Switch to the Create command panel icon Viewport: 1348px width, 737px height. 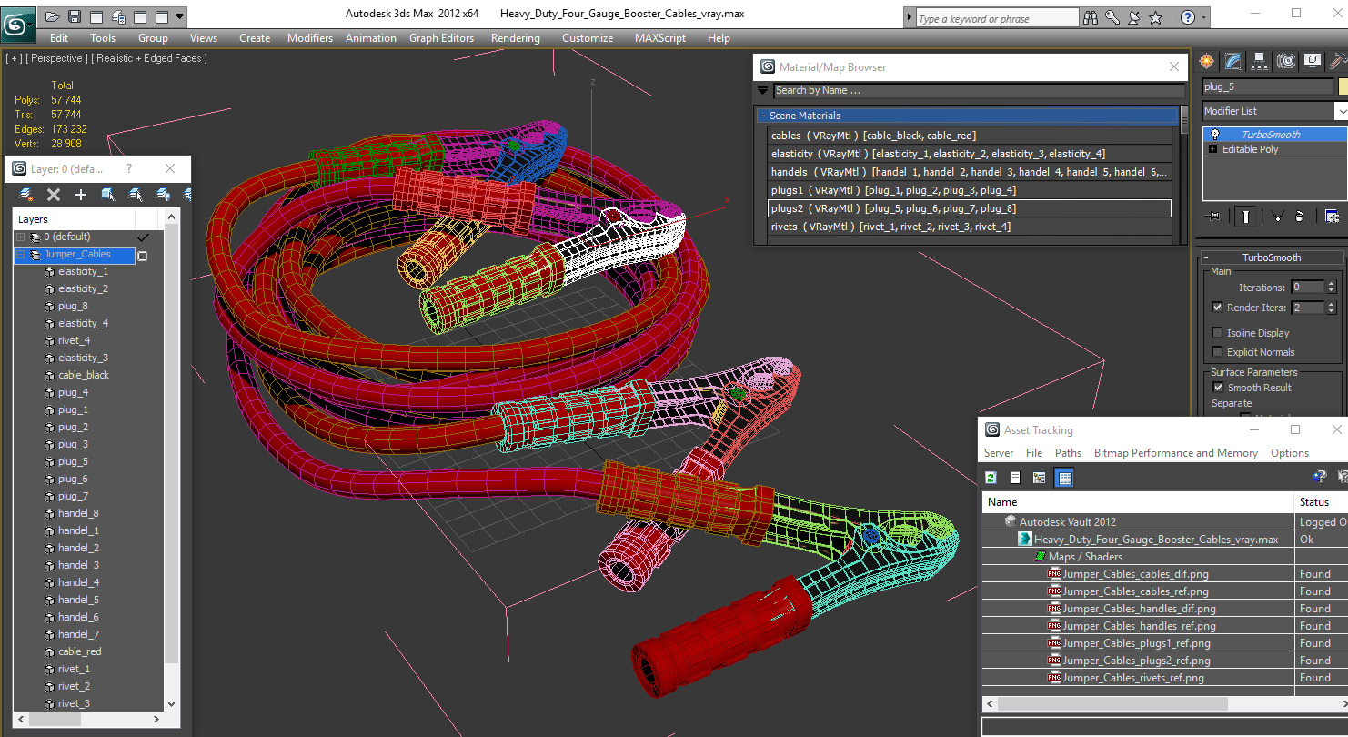[1206, 61]
